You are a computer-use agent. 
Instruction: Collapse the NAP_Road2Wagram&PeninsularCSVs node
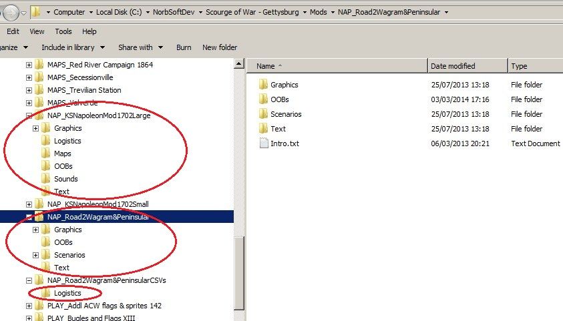pos(29,281)
